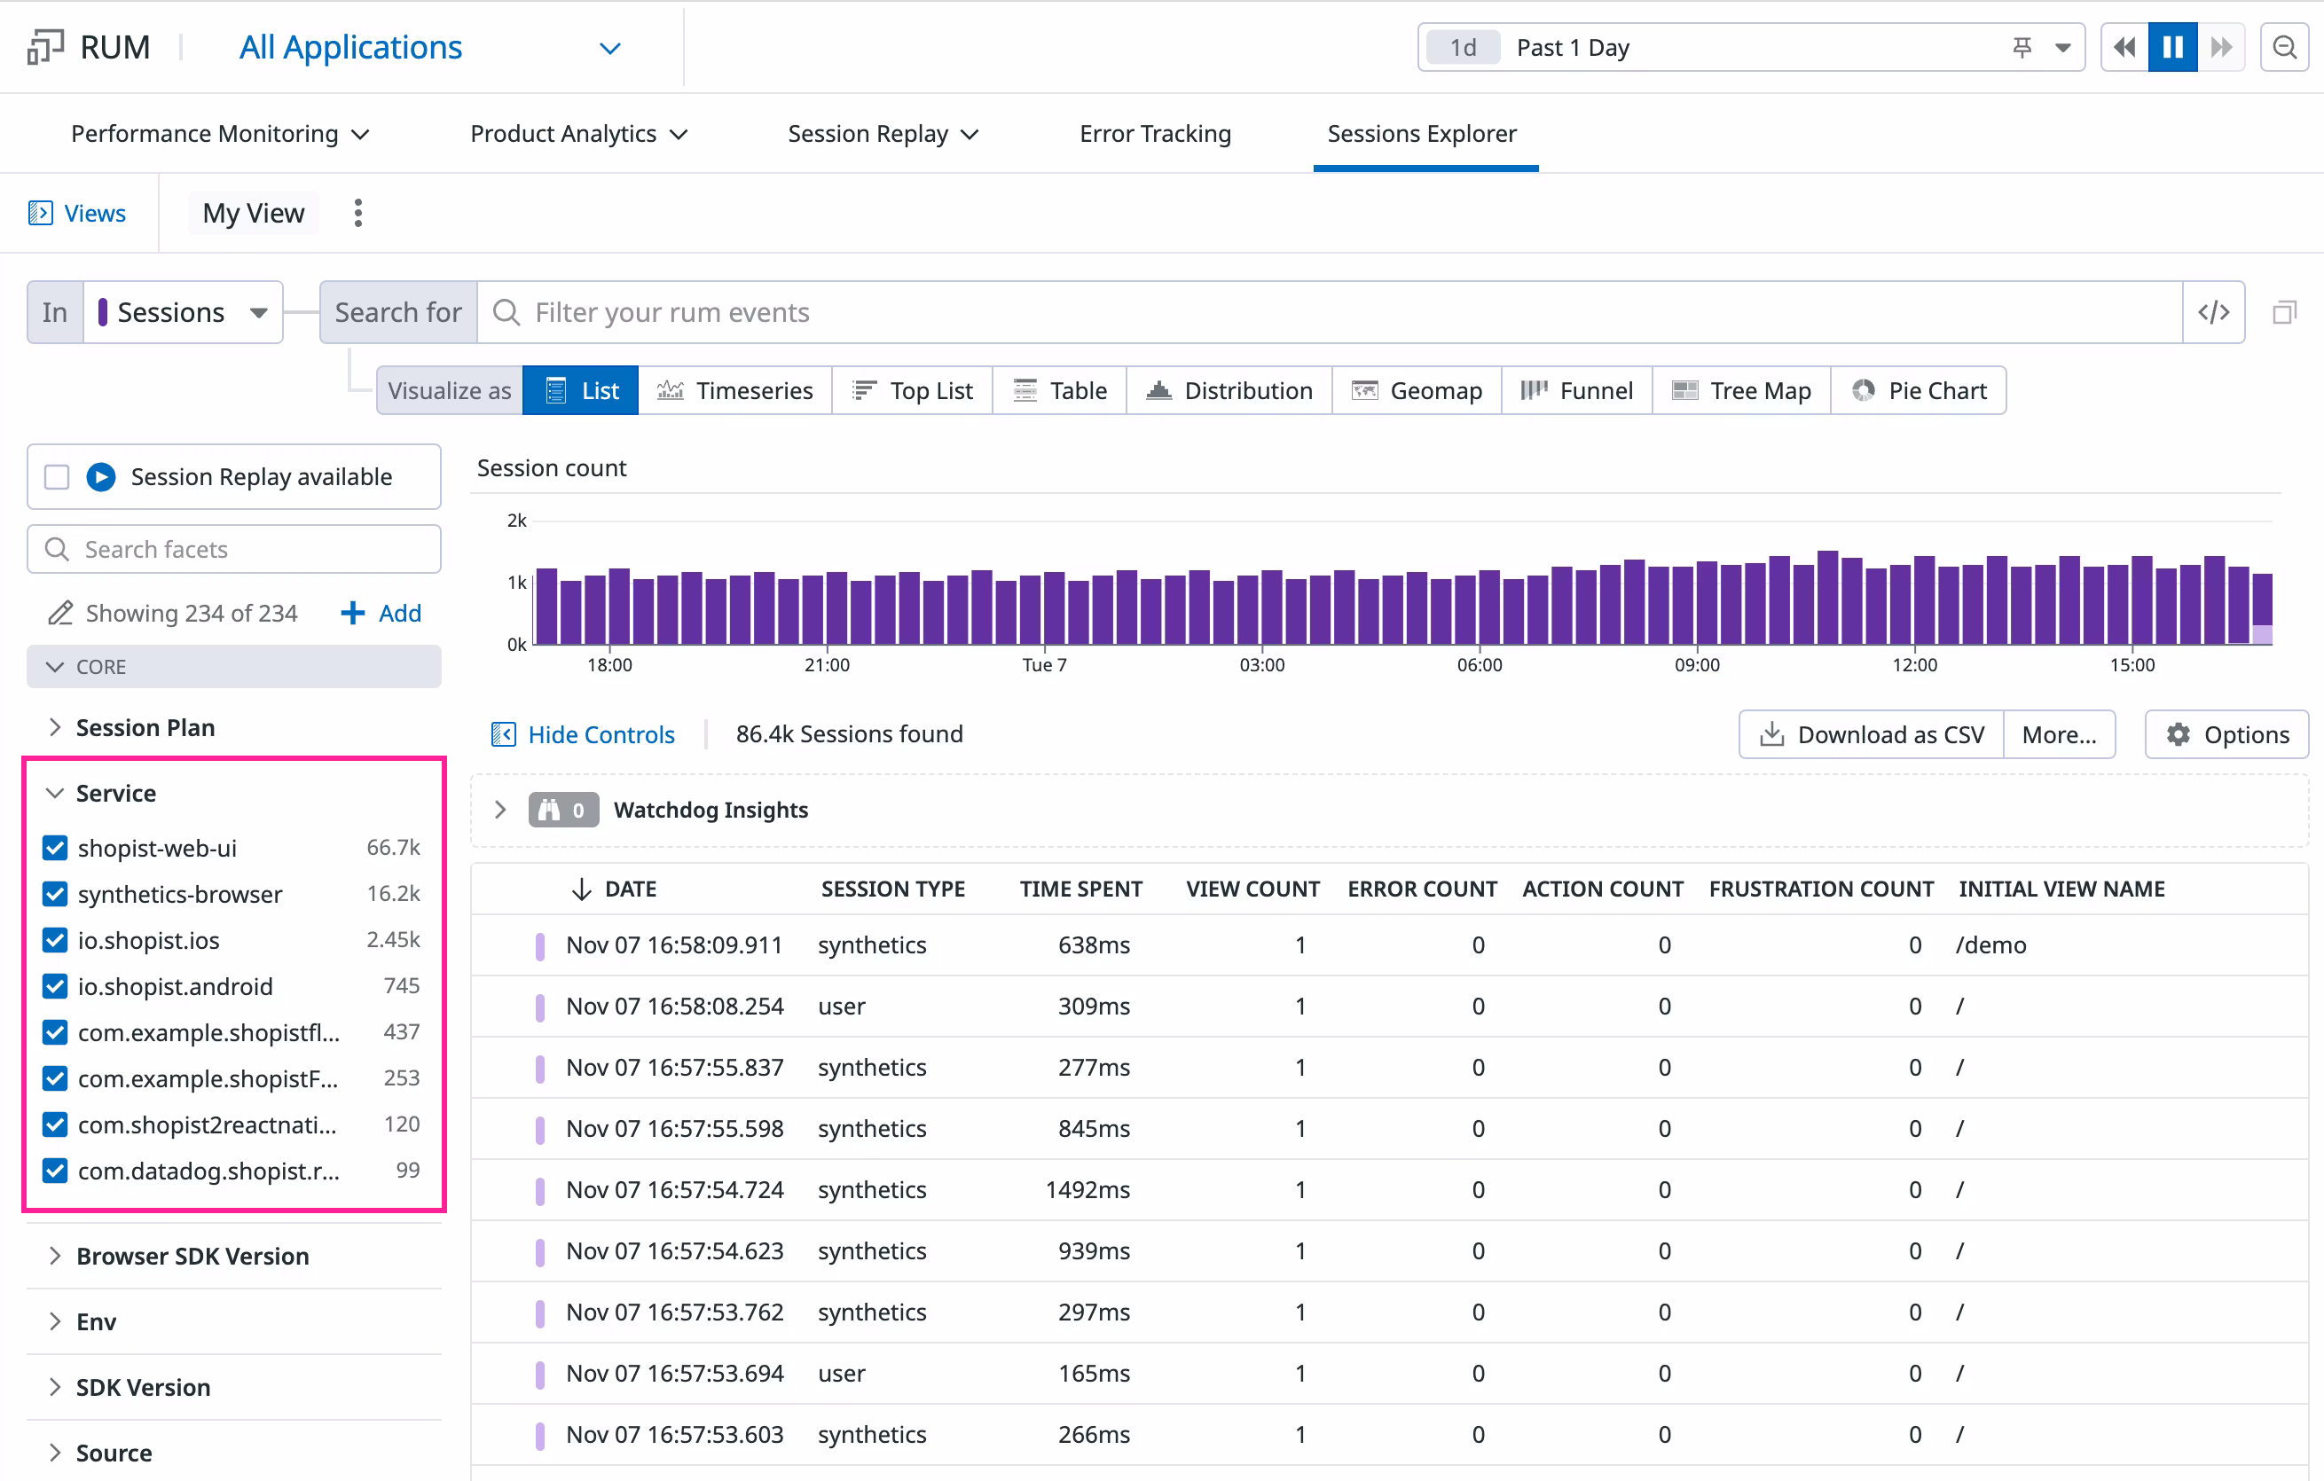Open the Options gear settings
Image resolution: width=2324 pixels, height=1481 pixels.
(x=2226, y=734)
